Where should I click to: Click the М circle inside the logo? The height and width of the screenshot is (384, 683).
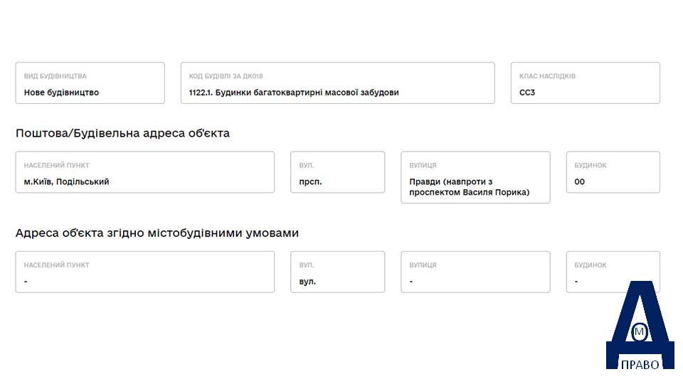coord(640,332)
